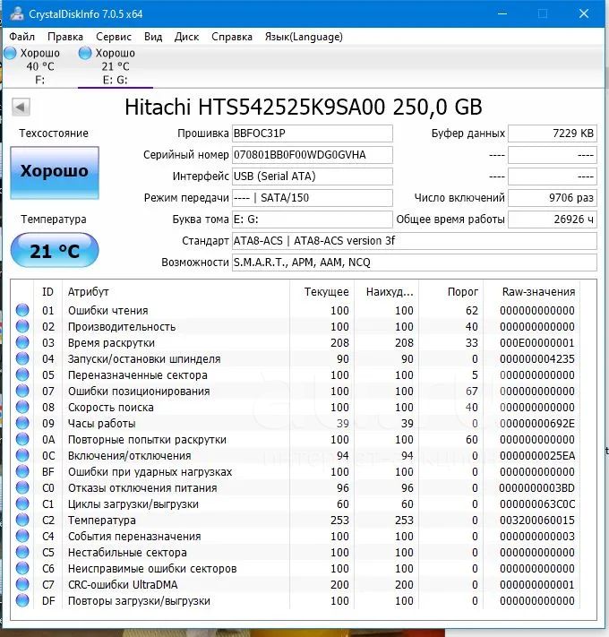Click status orb for CRC-ошибки UltraDMA row
This screenshot has height=637, width=609.
(22, 585)
